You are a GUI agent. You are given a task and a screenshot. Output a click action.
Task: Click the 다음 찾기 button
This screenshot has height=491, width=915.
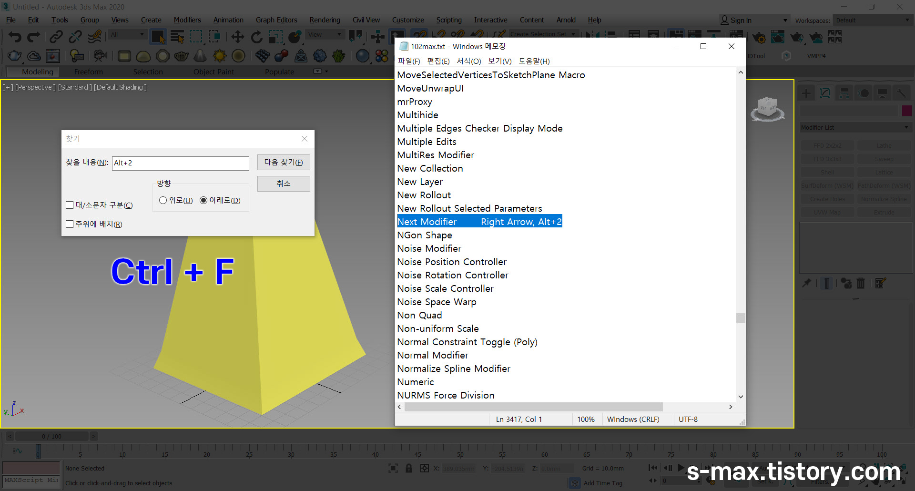tap(284, 162)
